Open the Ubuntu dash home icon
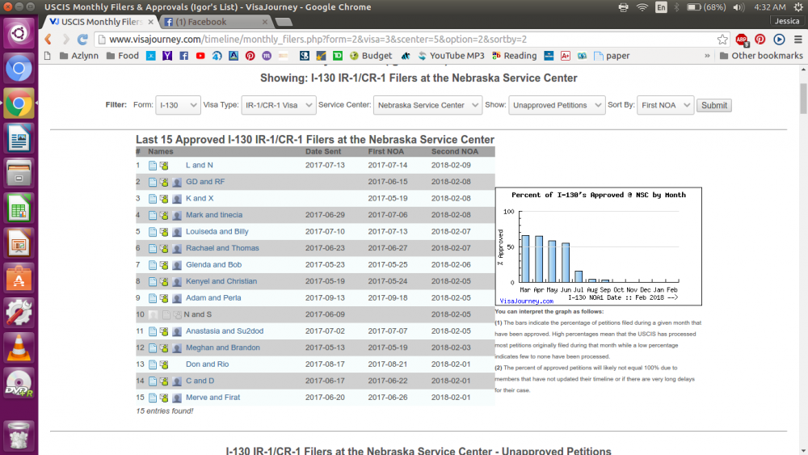This screenshot has height=455, width=808. [19, 33]
